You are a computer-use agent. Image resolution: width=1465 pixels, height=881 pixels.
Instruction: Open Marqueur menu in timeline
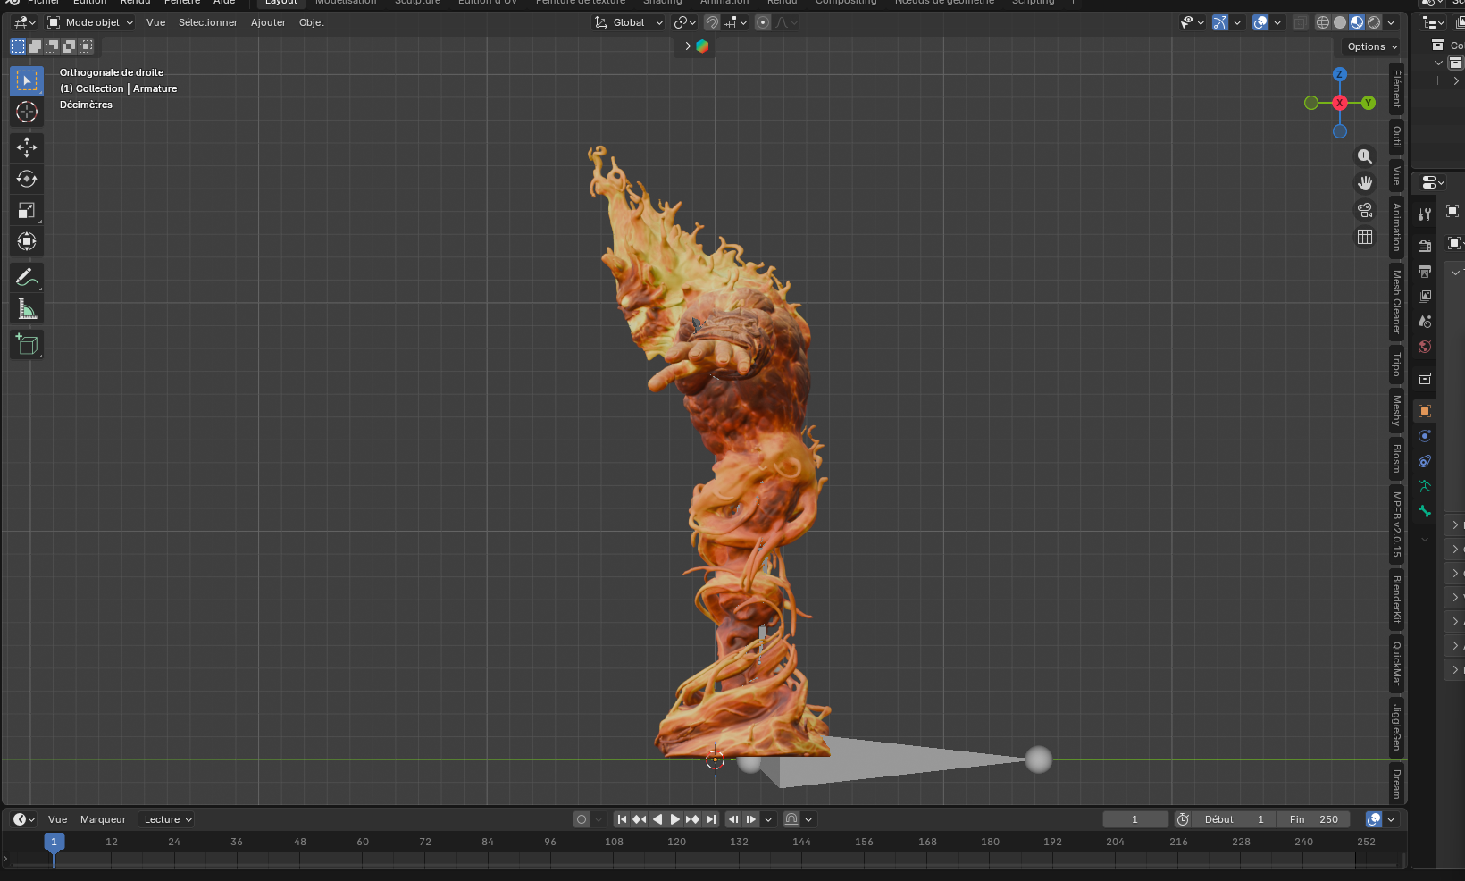(x=103, y=819)
